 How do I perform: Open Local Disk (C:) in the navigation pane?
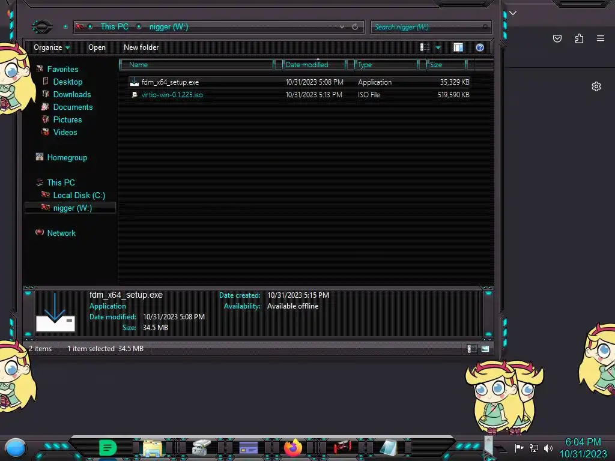79,195
